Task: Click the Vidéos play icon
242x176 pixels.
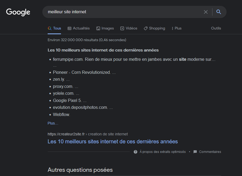Action: (x=122, y=28)
